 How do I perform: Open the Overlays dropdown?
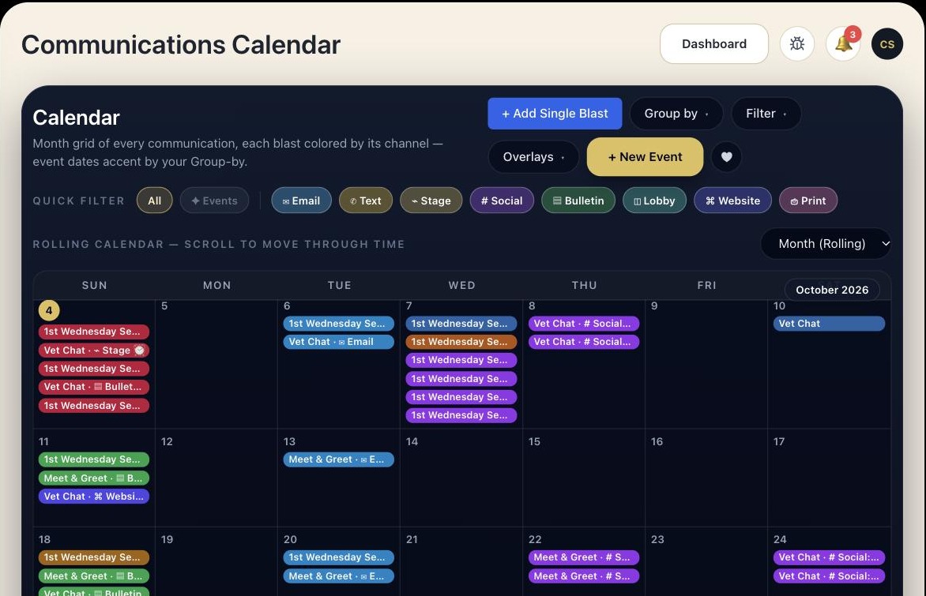tap(533, 157)
